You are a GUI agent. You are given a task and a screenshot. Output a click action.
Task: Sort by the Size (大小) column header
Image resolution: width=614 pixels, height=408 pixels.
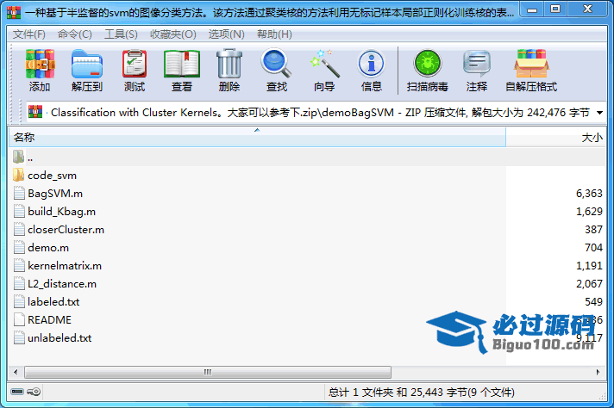(555, 137)
